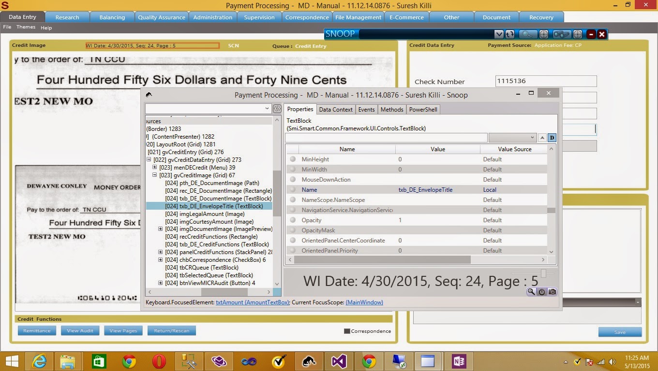Open Visual Studio from the taskbar
This screenshot has height=371, width=658.
pyautogui.click(x=338, y=361)
